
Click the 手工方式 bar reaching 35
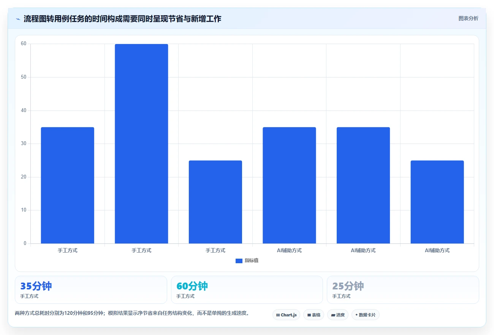pyautogui.click(x=68, y=185)
